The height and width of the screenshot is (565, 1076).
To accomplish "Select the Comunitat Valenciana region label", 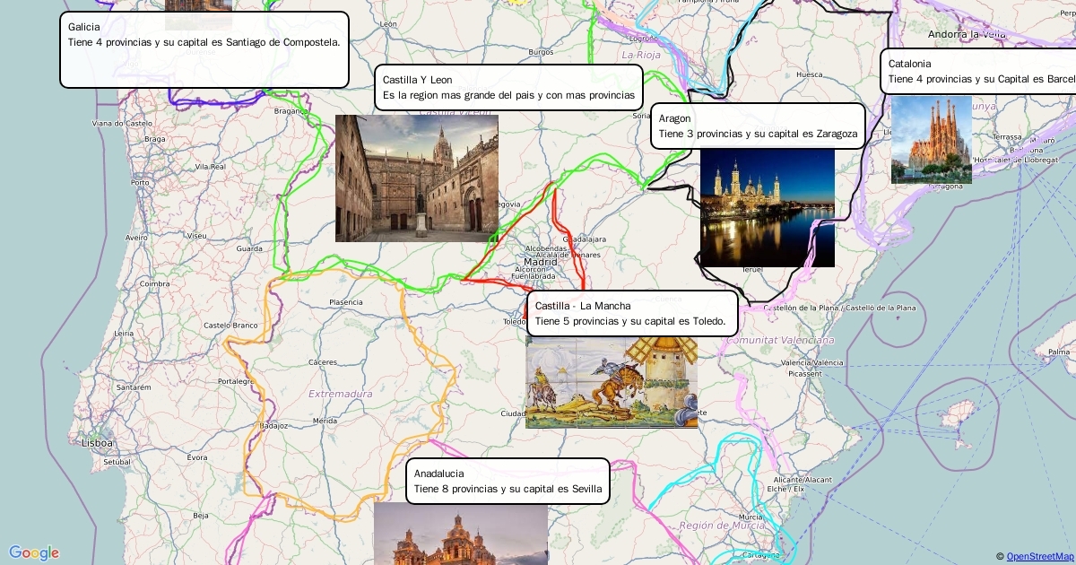I will click(779, 341).
